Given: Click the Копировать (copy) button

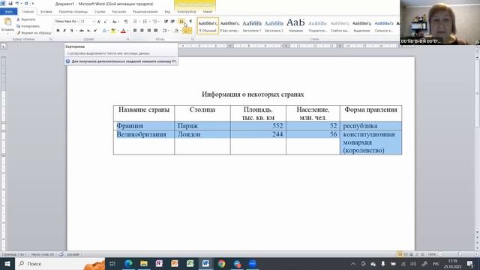Looking at the screenshot, I should coord(28,26).
